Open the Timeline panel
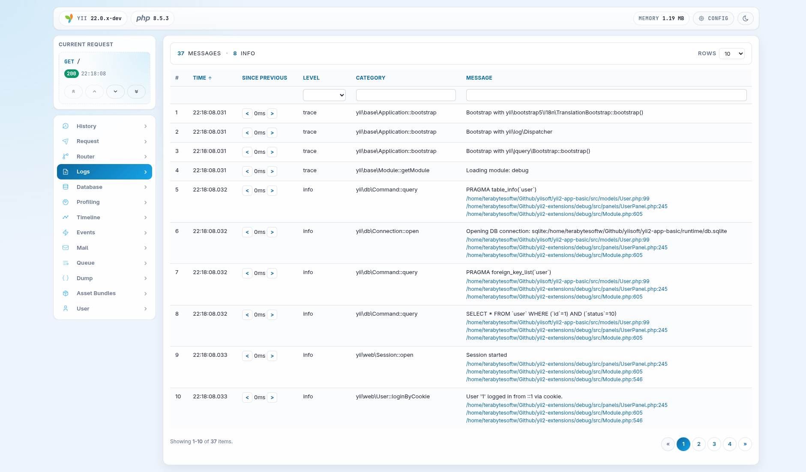 point(105,217)
